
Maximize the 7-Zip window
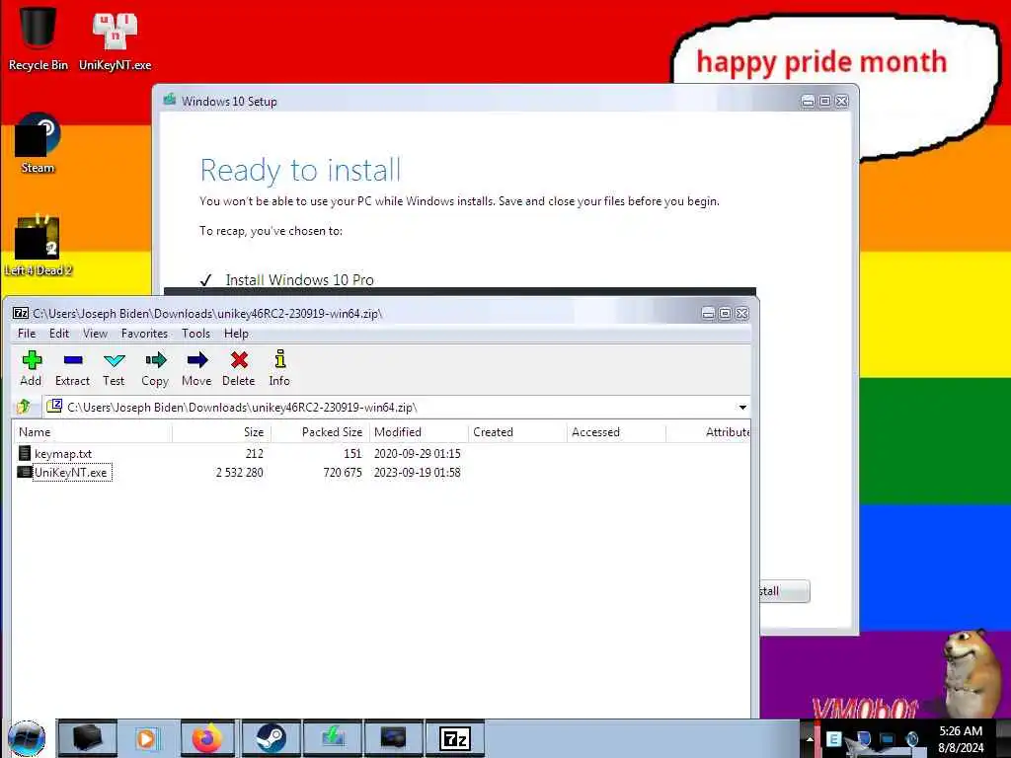[726, 313]
